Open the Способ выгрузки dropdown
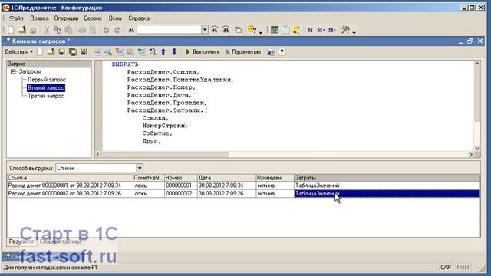The width and height of the screenshot is (491, 276). click(140, 168)
